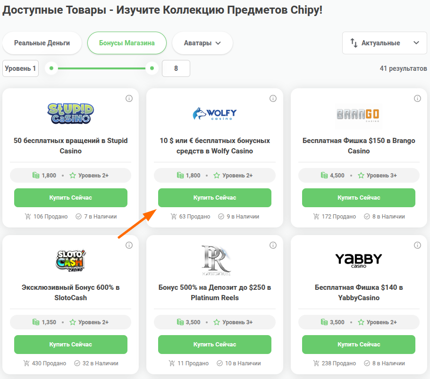
Task: Click the Уровень 1 minimum field
Action: tap(21, 68)
